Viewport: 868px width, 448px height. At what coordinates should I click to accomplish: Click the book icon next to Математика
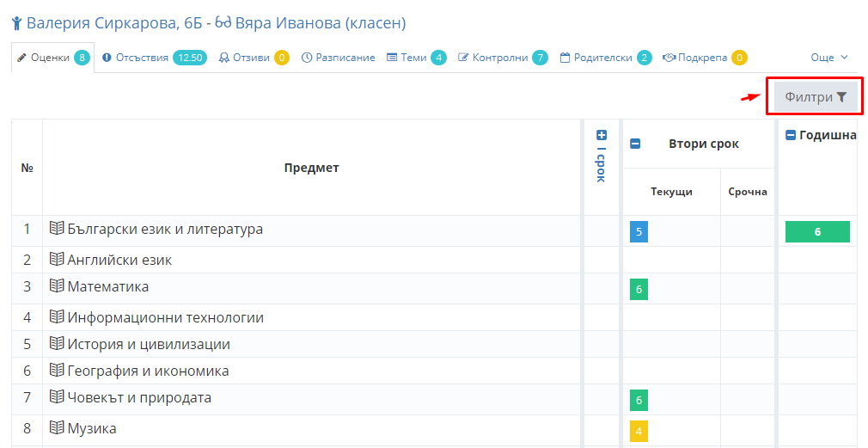pos(57,285)
